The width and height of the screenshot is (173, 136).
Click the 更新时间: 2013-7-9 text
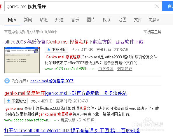[72, 101]
